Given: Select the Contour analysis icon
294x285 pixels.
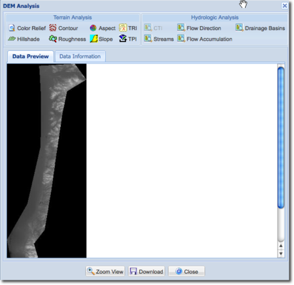Looking at the screenshot, I should [x=53, y=28].
